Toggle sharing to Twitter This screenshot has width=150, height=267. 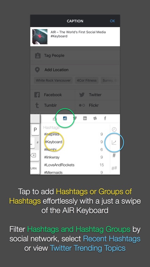click(98, 95)
